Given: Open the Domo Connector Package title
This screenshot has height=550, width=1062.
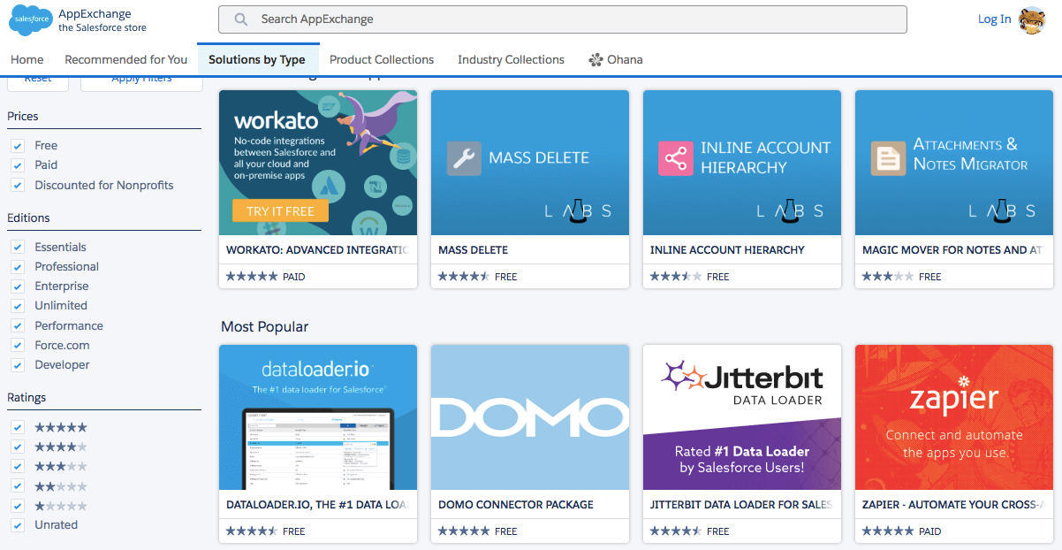Looking at the screenshot, I should pyautogui.click(x=516, y=505).
